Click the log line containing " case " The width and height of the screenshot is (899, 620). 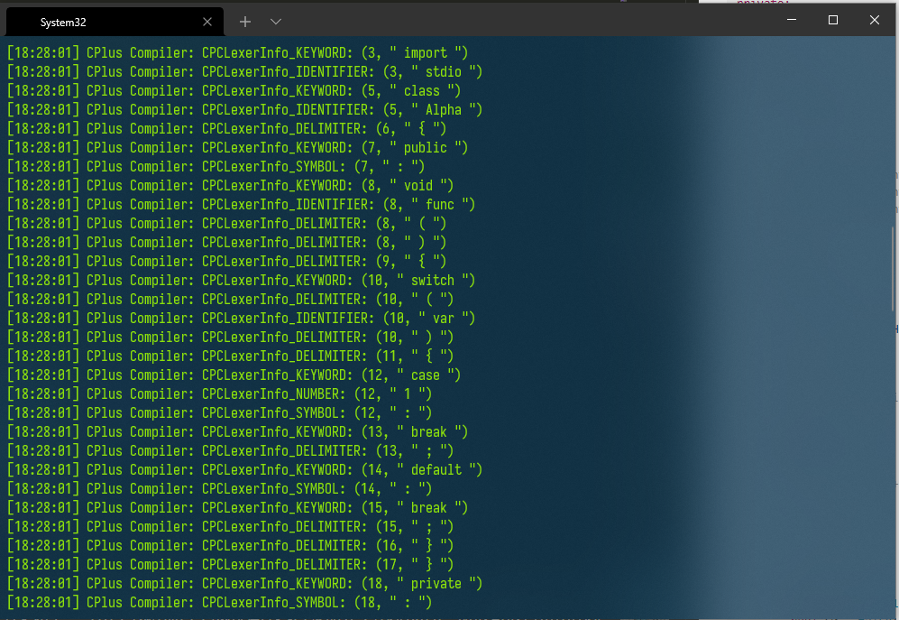234,375
